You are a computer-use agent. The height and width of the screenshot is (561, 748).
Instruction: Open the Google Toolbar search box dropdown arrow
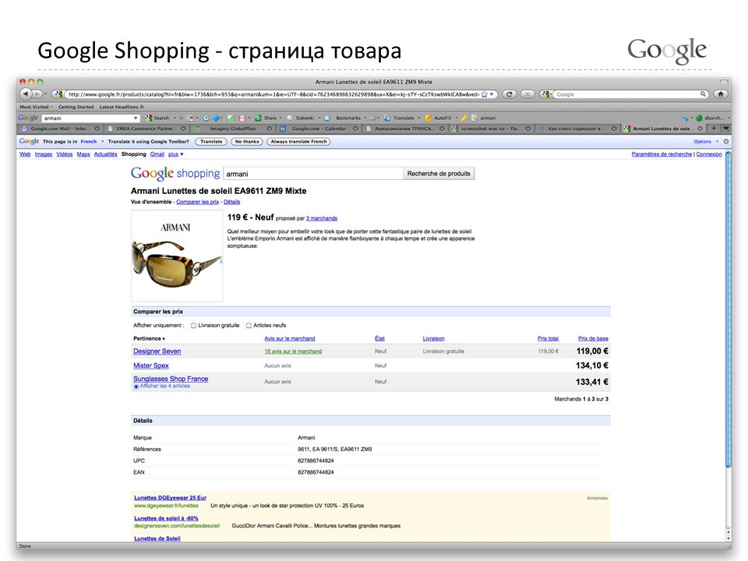(136, 118)
